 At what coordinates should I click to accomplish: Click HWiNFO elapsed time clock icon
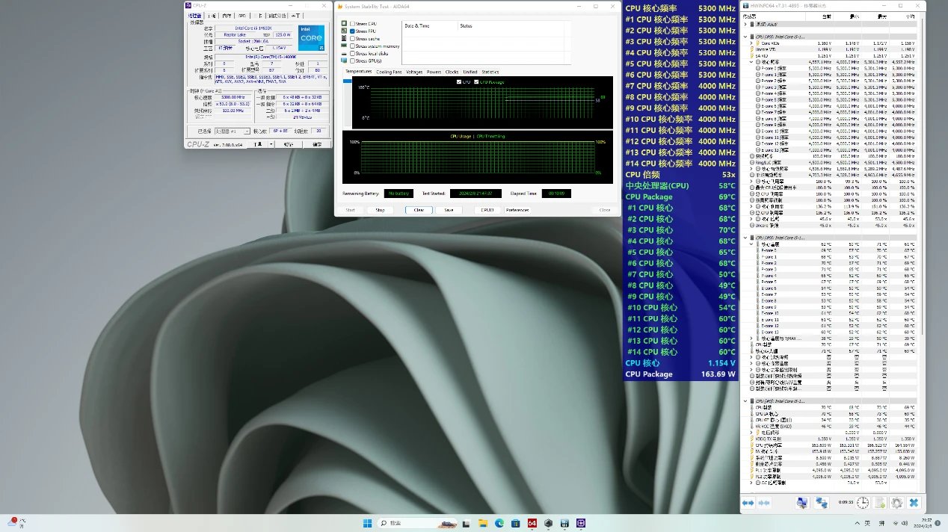click(x=863, y=503)
